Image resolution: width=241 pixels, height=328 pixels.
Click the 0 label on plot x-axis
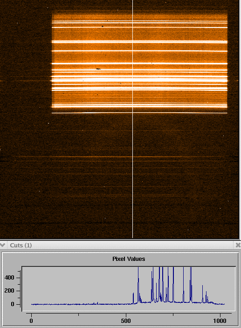(x=31, y=321)
